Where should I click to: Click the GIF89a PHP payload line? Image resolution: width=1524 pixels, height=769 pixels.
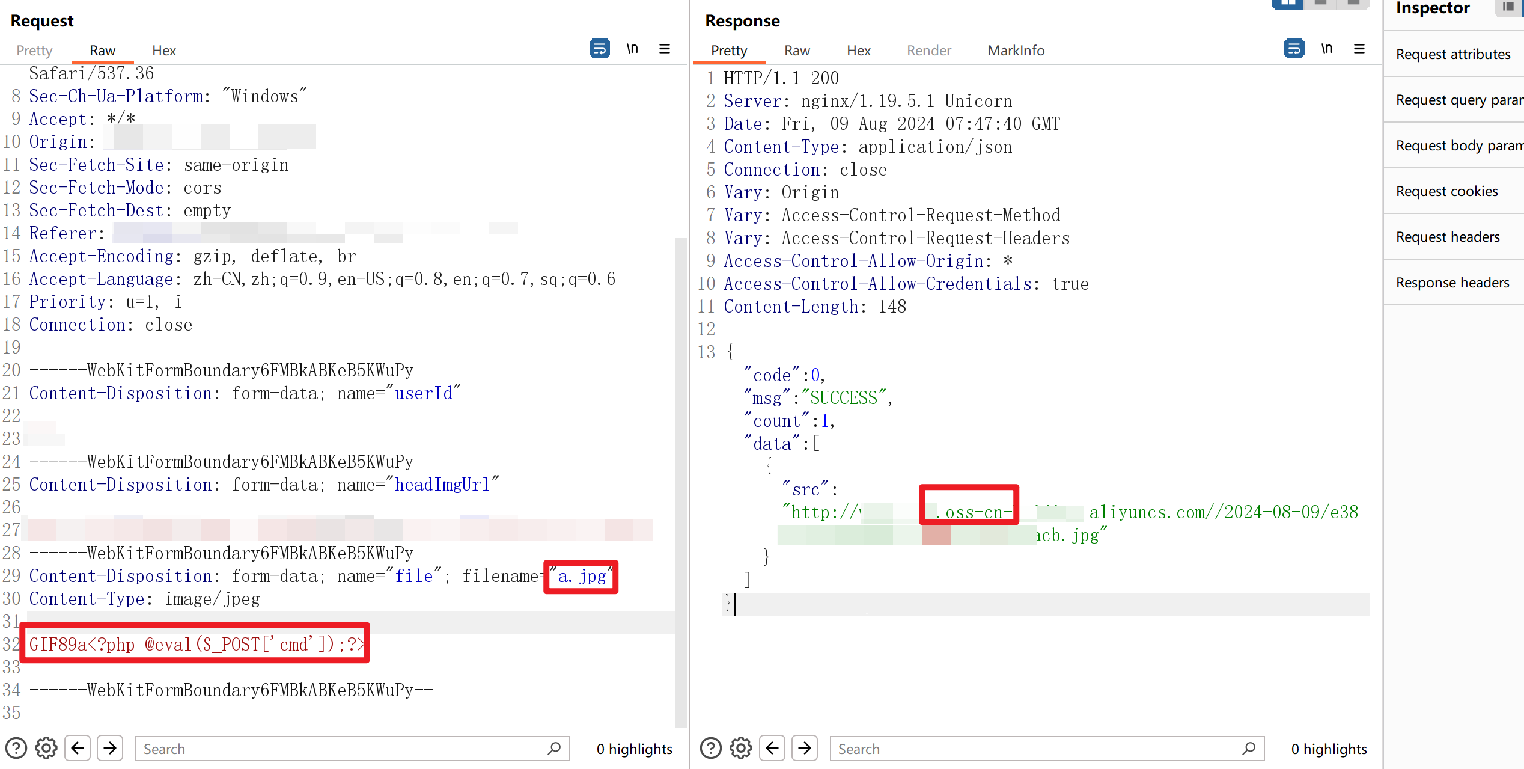(x=196, y=644)
